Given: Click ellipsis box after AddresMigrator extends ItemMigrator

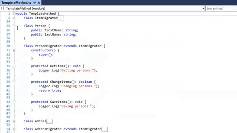Looking at the screenshot, I should click(x=104, y=129).
